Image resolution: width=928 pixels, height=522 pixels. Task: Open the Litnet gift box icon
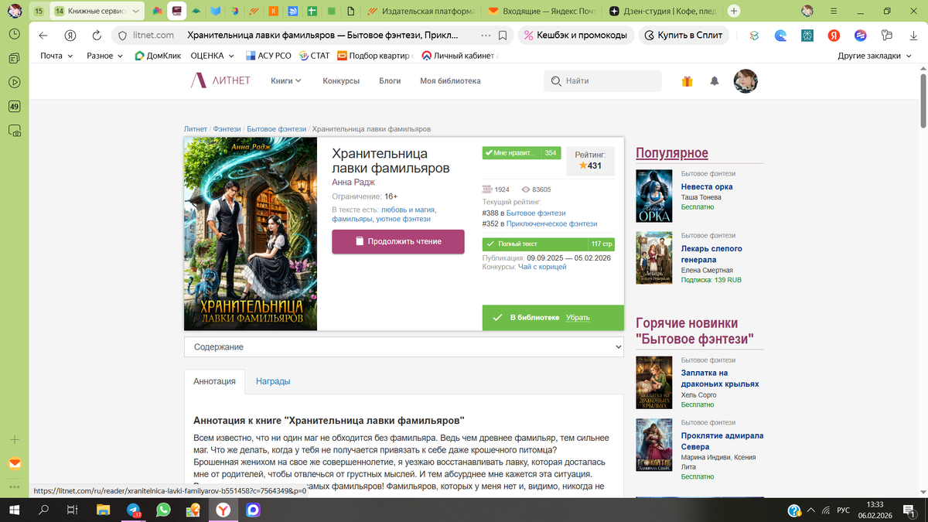pos(687,80)
